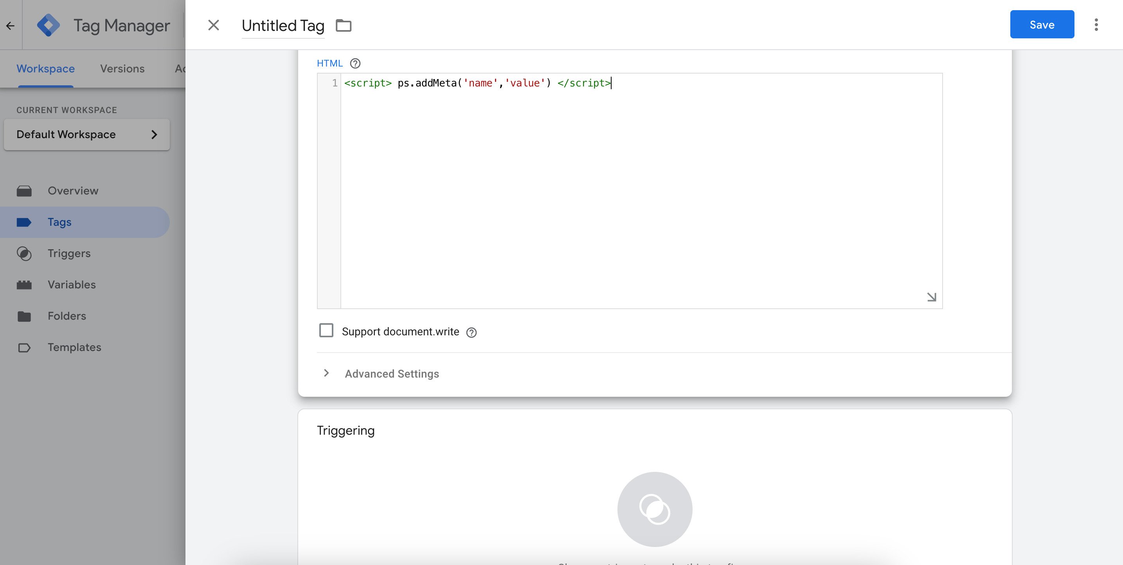Screen dimensions: 1123x565
Task: Click the Overview sidebar icon
Action: click(24, 191)
